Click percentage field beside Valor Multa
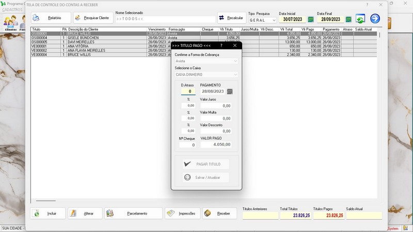This screenshot has height=232, width=413. (188, 118)
